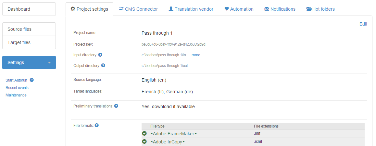
Task: Go to the Dashboard
Action: coord(29,9)
